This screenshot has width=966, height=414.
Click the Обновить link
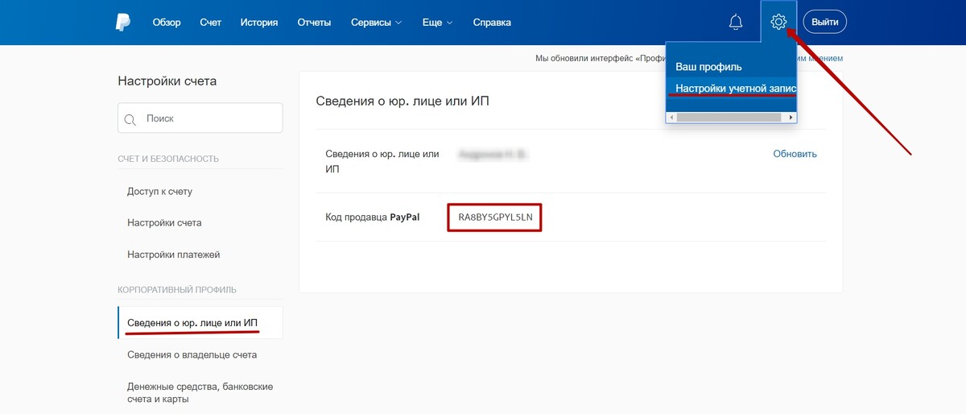pos(795,154)
